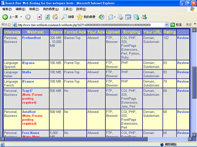Open the 工具(T) Tools menu
This screenshot has height=147, width=197.
tap(67, 9)
